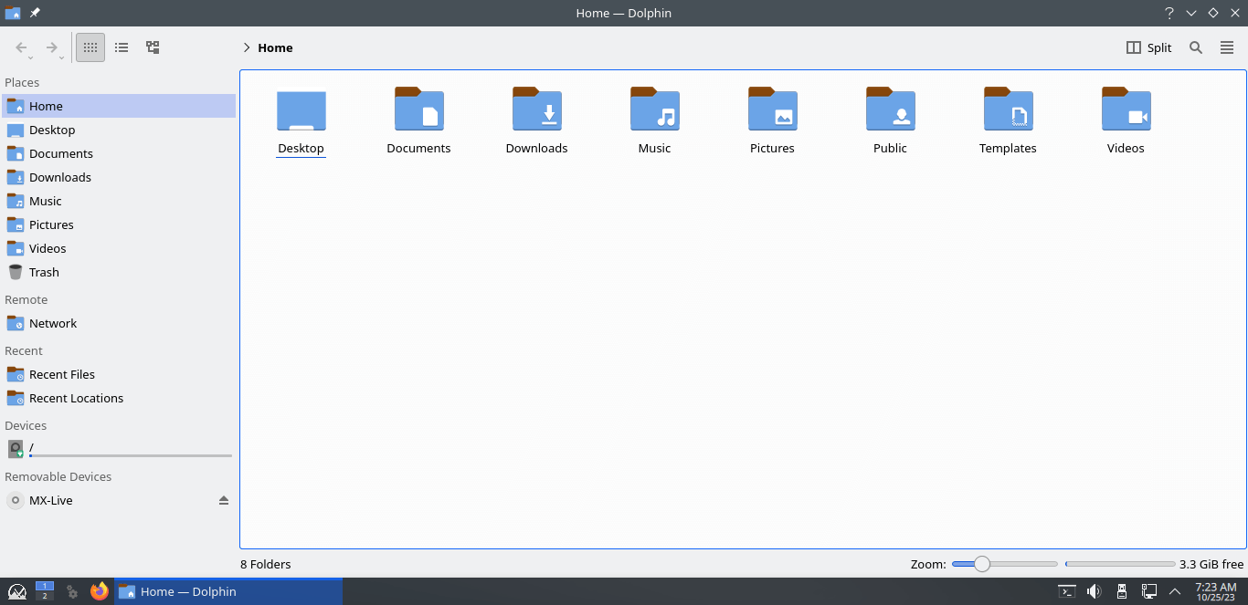Switch to Details list view mode

(122, 47)
